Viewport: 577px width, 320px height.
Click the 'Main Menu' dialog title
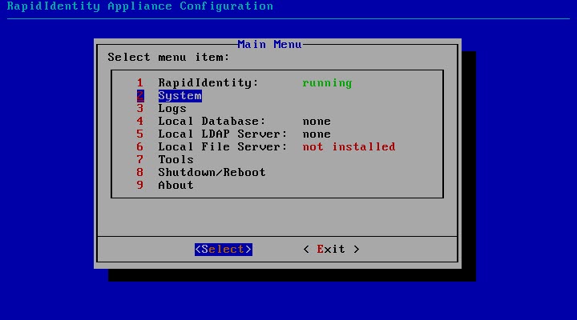click(x=269, y=45)
